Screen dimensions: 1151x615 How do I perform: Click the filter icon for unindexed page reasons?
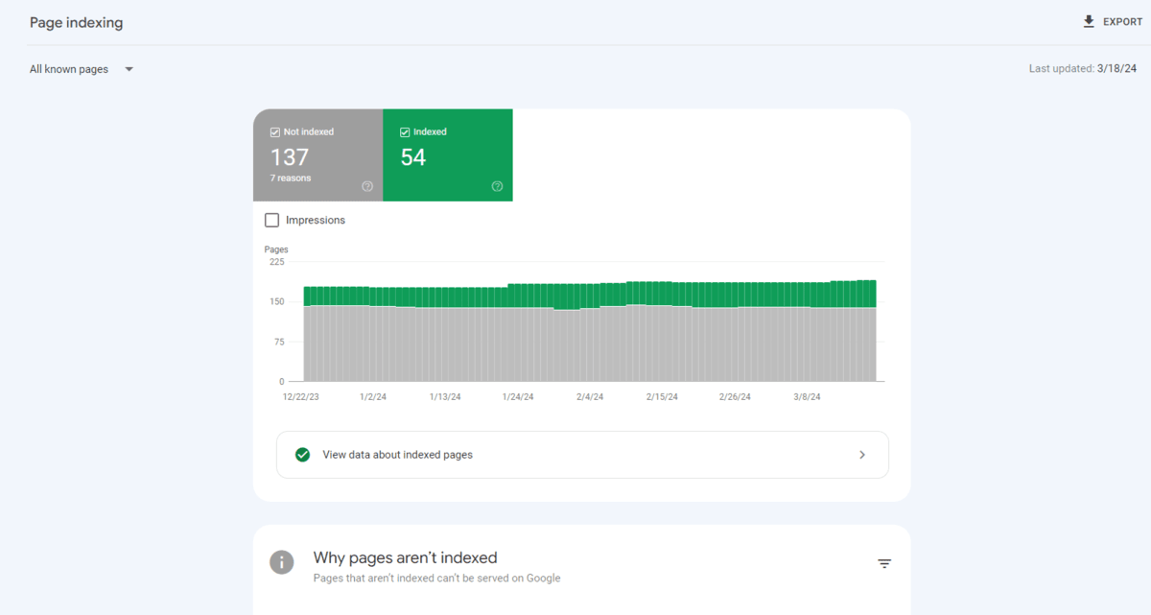pos(883,563)
